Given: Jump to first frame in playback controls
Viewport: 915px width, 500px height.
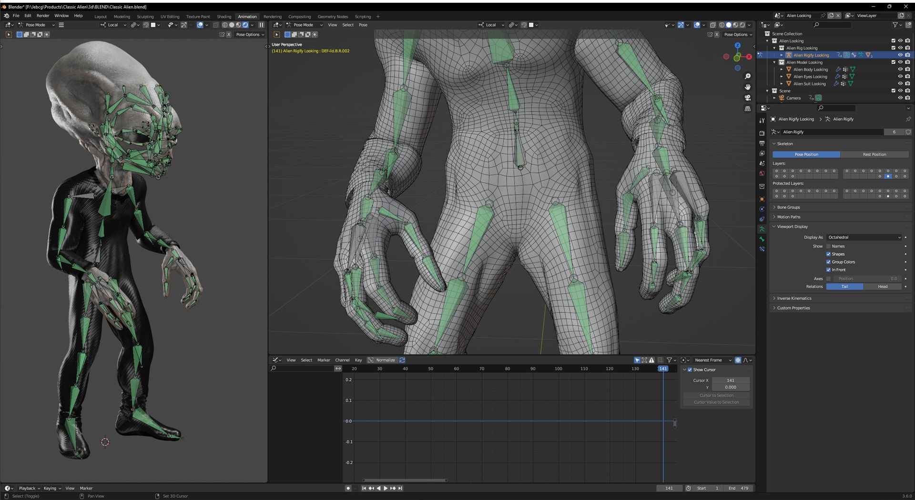Looking at the screenshot, I should point(364,488).
